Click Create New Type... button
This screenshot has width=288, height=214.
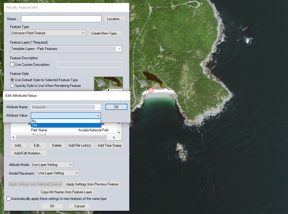pos(105,33)
